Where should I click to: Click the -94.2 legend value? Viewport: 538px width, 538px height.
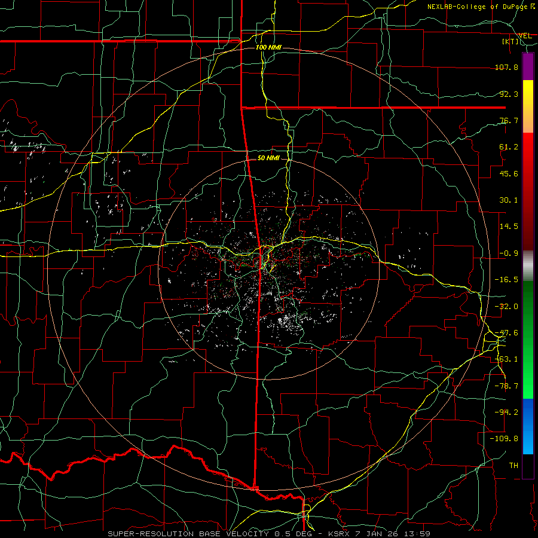point(506,412)
